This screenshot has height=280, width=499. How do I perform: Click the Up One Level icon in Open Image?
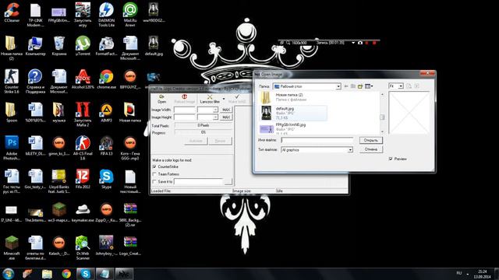click(x=353, y=86)
